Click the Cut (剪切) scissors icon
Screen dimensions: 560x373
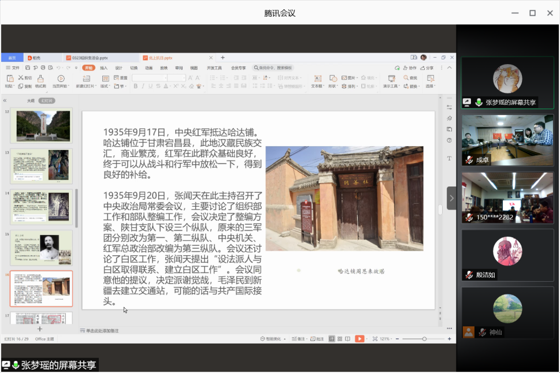[21, 78]
